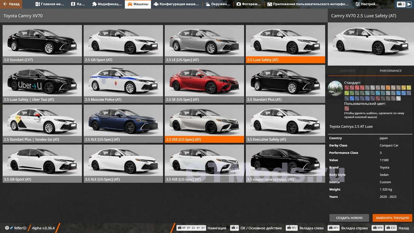The image size is (414, 233).
Task: Open the main menu grid icon
Action: point(38,4)
